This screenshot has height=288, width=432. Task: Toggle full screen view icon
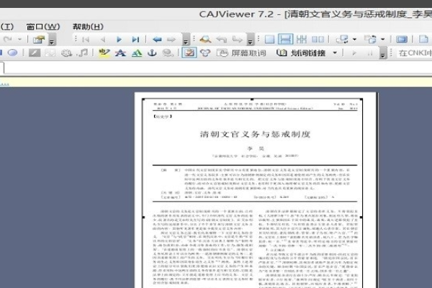[402, 40]
